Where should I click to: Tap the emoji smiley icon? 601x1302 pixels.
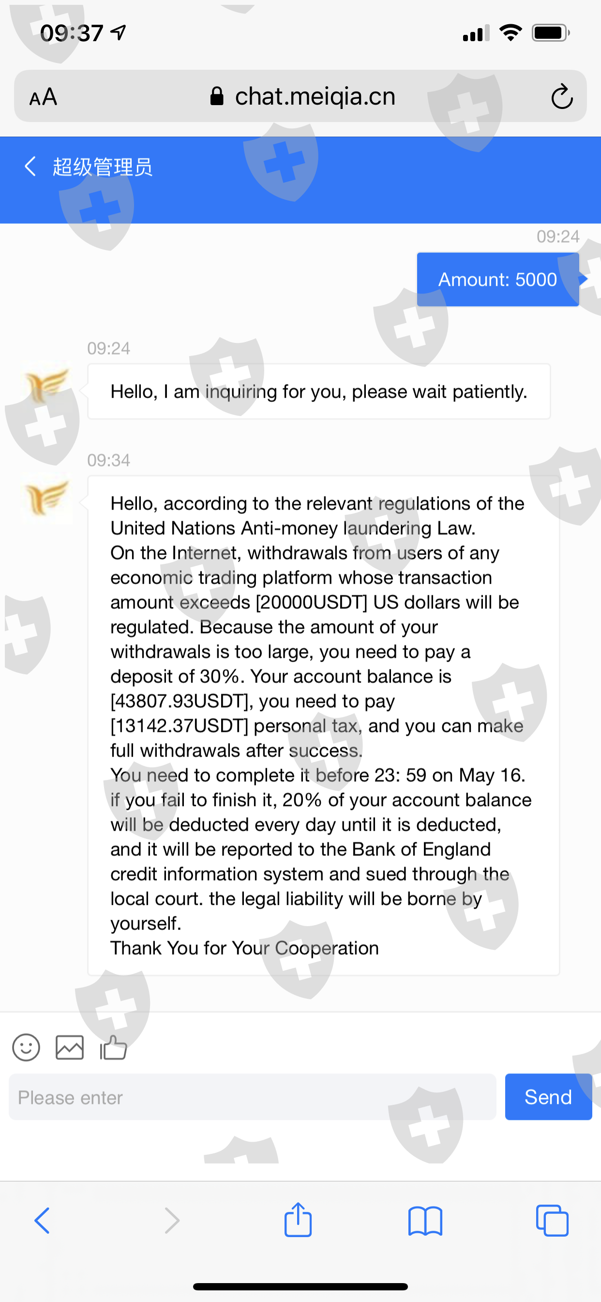26,1047
